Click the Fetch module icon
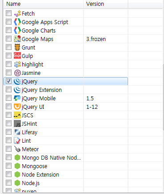 point(17,13)
